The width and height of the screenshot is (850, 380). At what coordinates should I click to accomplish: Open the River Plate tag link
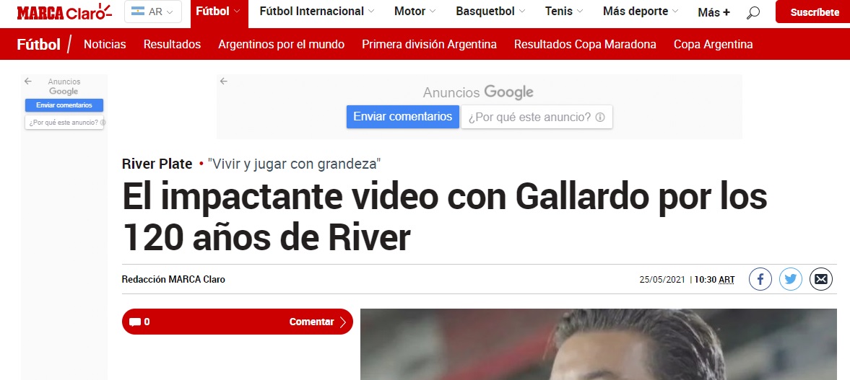pos(157,164)
